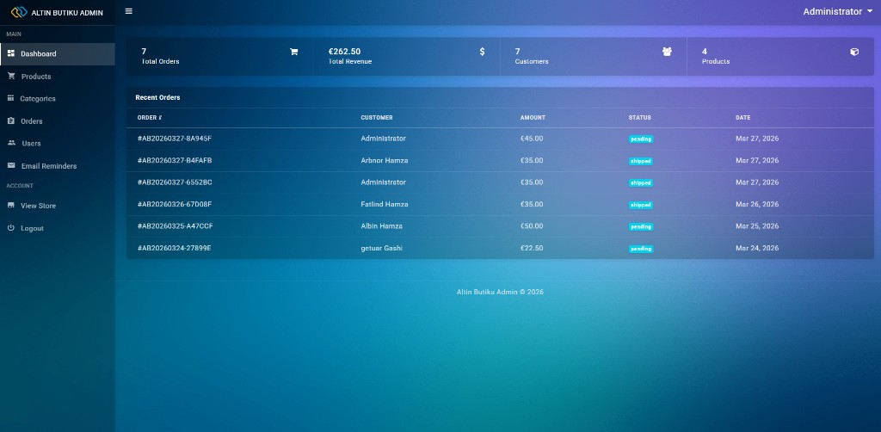Select the Products sidebar link
The width and height of the screenshot is (881, 432).
coord(36,77)
